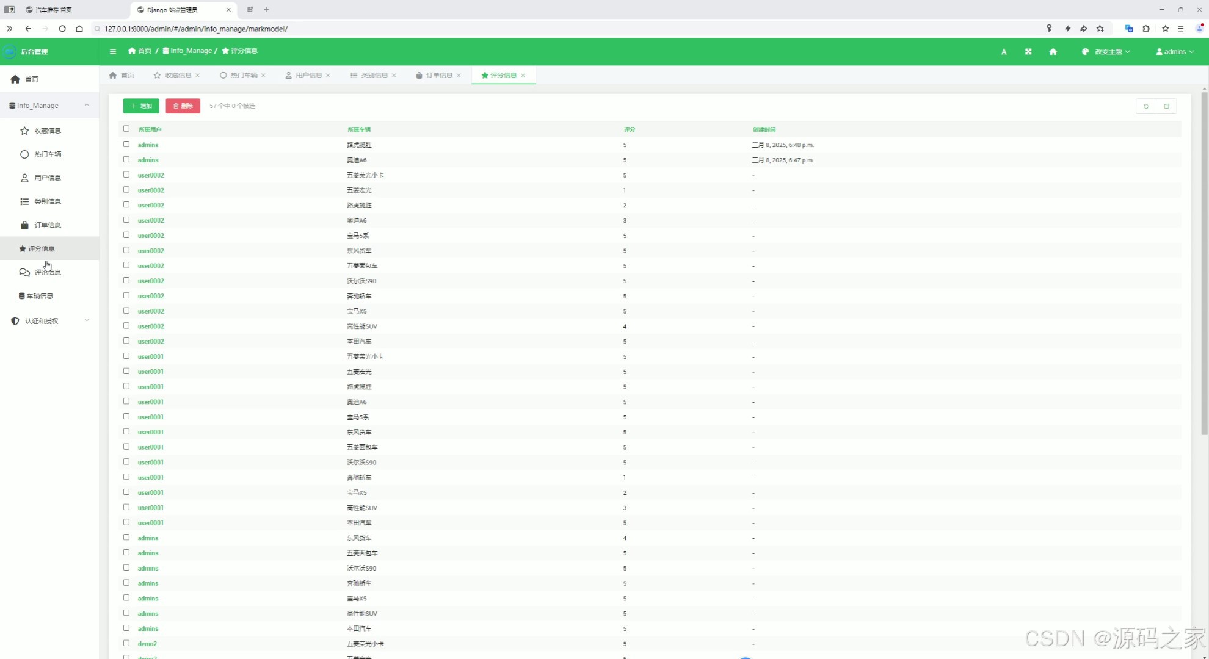This screenshot has height=659, width=1209.
Task: Click the home icon in green header
Action: click(1053, 52)
